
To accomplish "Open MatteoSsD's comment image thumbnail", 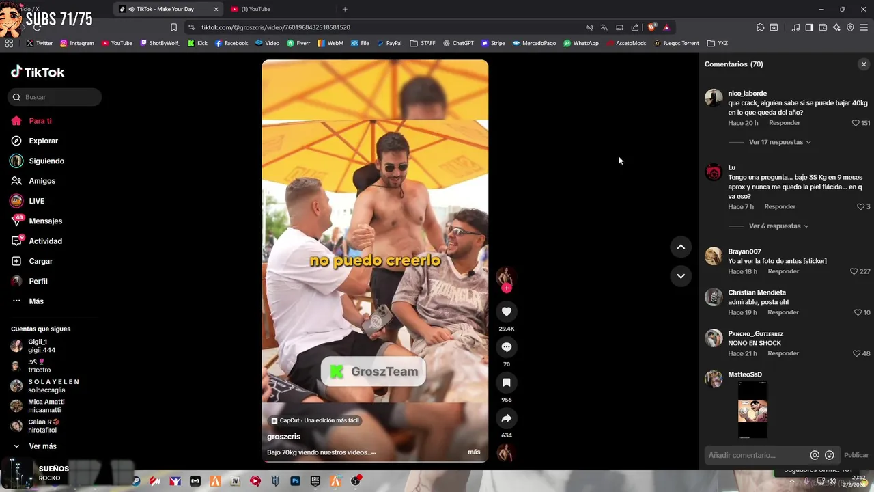I will [x=752, y=410].
